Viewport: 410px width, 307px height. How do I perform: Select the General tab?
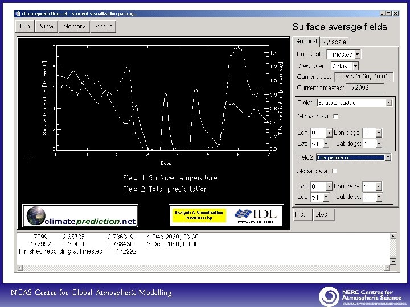coord(306,41)
